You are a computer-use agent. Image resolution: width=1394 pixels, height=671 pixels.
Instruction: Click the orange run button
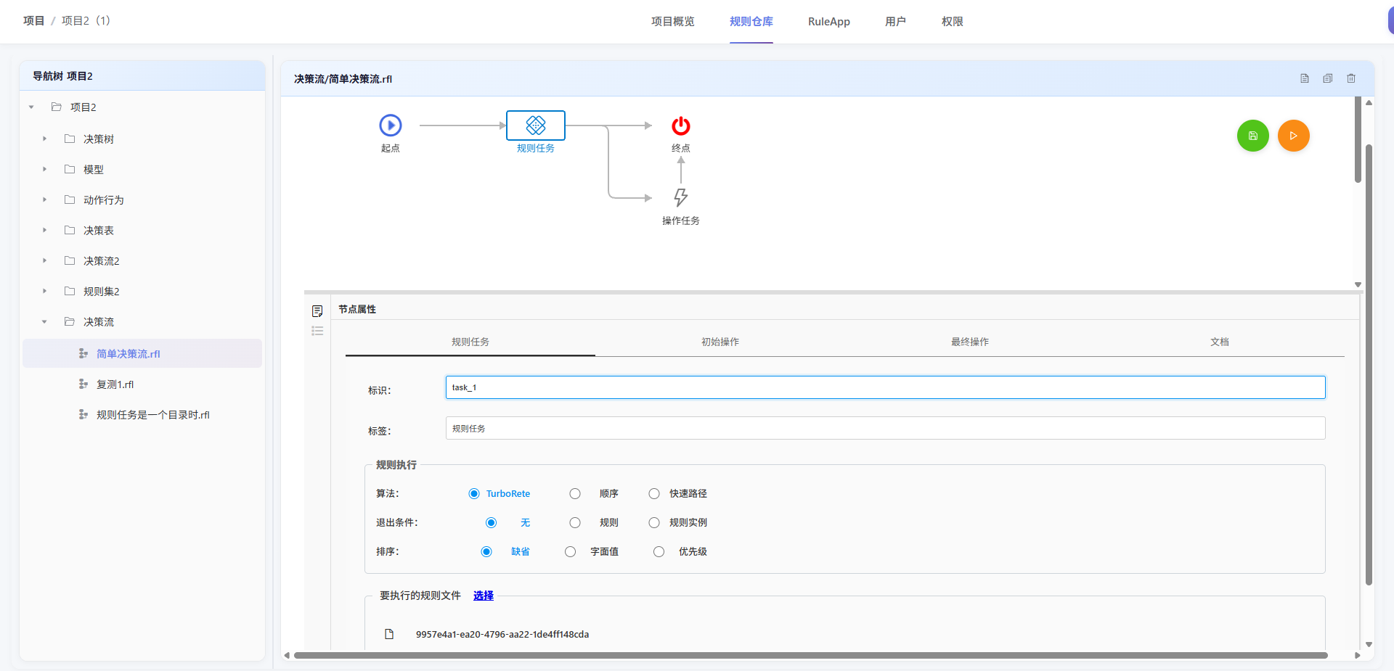1293,136
